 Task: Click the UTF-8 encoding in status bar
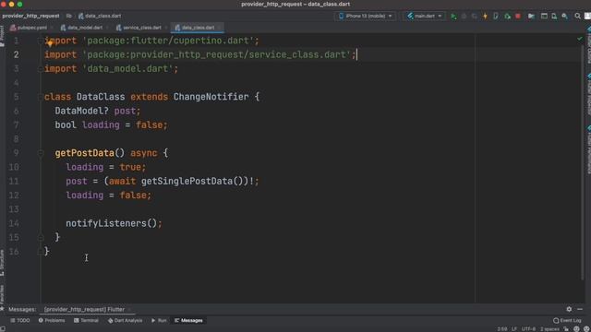coord(528,329)
